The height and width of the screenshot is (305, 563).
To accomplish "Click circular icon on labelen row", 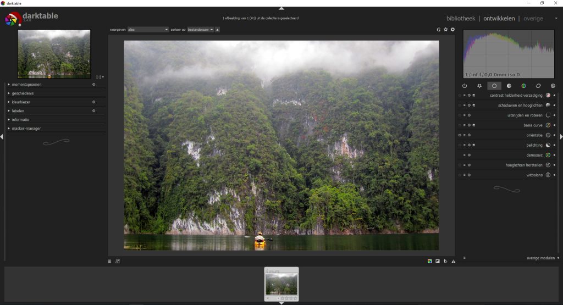I will [x=93, y=111].
